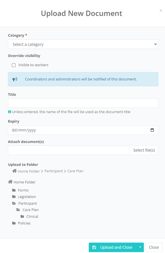Click the Clinical folder icon
The height and width of the screenshot is (253, 165).
point(22,217)
